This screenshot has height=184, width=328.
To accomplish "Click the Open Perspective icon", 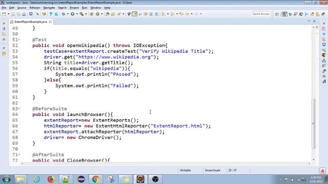I will [277, 14].
